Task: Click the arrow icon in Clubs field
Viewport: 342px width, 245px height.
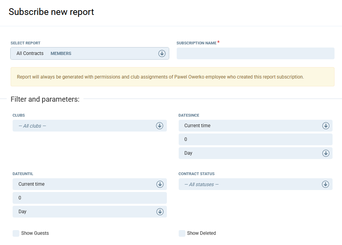Action: pos(159,126)
